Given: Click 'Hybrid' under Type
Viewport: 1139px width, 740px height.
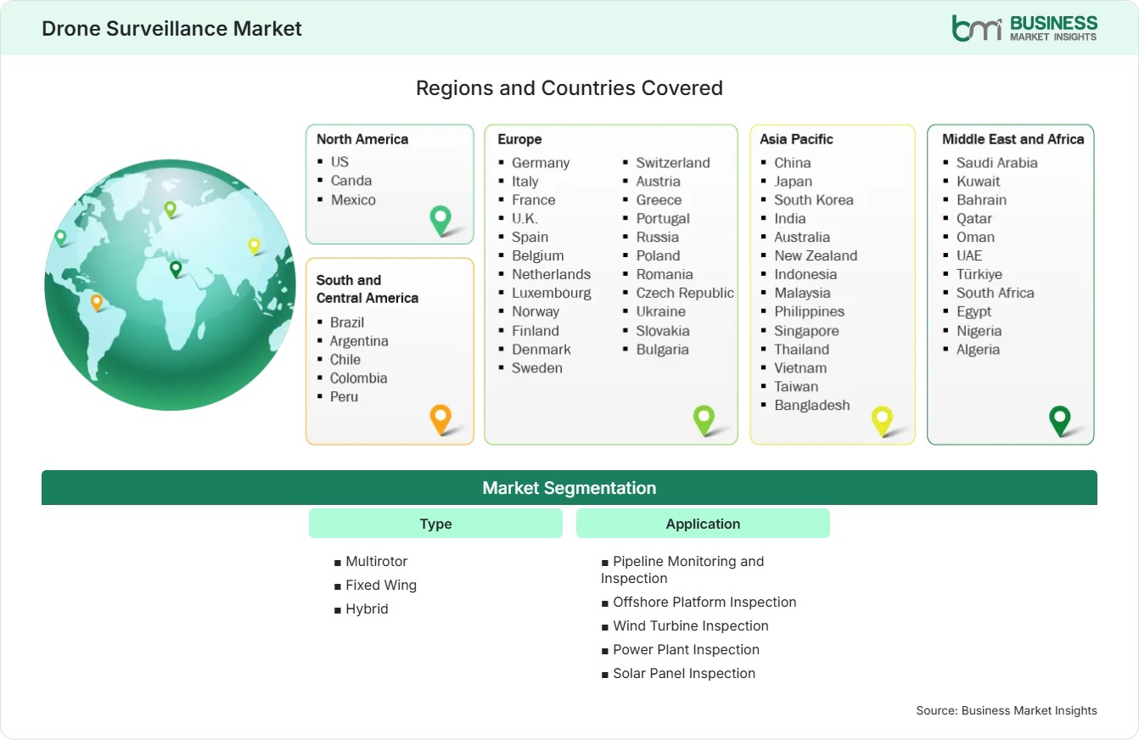Looking at the screenshot, I should [367, 609].
